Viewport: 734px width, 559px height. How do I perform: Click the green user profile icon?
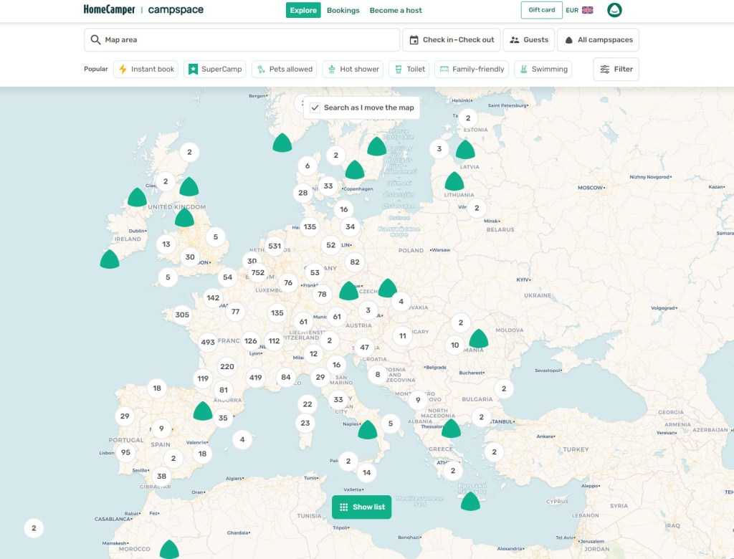coord(614,10)
